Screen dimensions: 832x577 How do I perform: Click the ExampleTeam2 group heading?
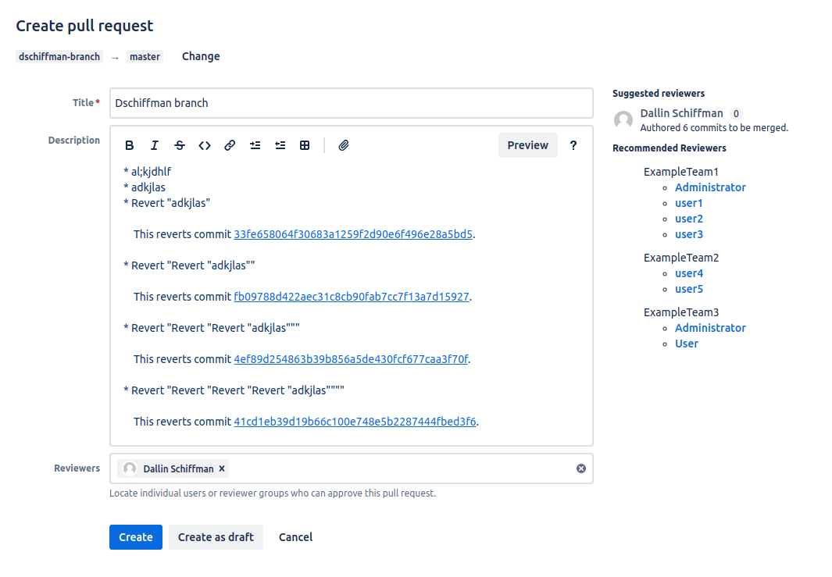tap(681, 258)
